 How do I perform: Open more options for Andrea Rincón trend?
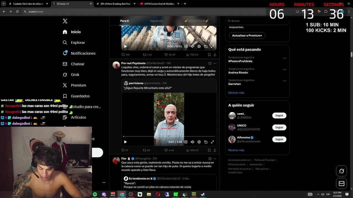point(285,70)
